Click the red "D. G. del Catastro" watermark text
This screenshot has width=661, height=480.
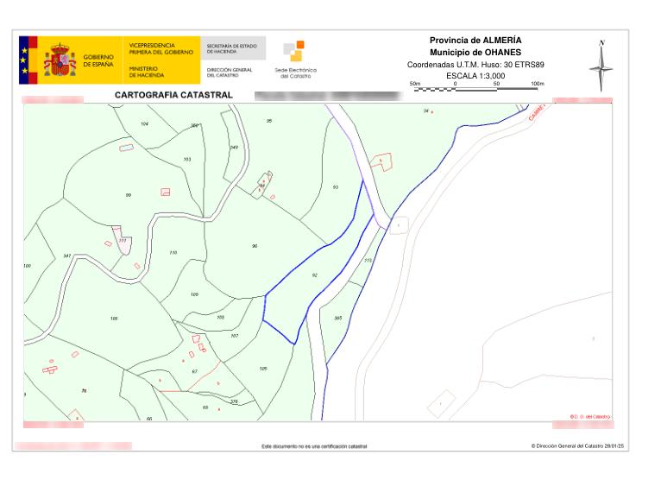590,417
